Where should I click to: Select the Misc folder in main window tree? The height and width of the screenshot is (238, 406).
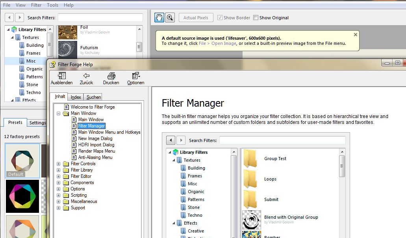pyautogui.click(x=28, y=61)
